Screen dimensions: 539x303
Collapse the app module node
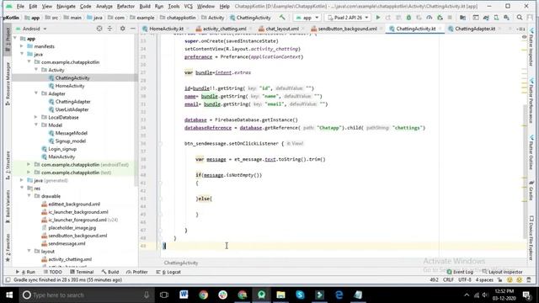coord(15,39)
